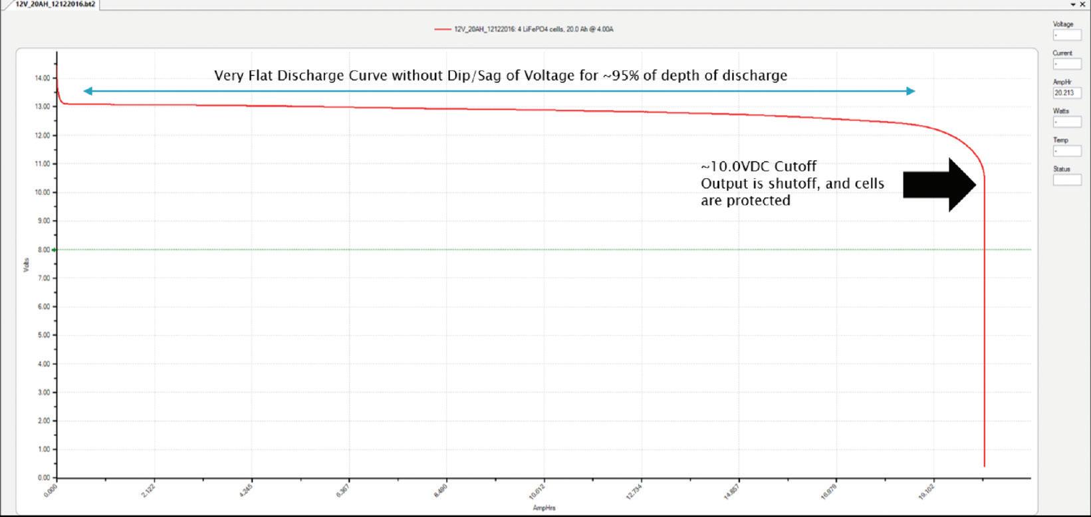
Task: Click the 10.00 Y-axis tick label
Action: 42,192
